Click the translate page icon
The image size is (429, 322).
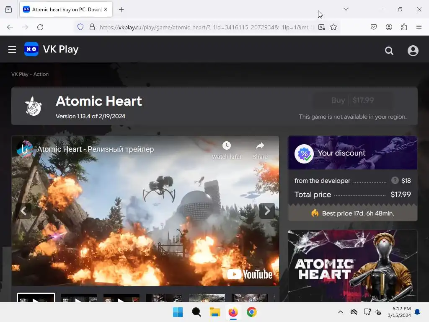point(322,27)
